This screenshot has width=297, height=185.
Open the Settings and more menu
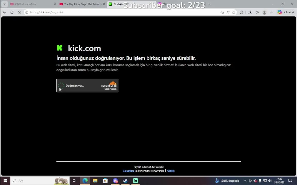(272, 12)
